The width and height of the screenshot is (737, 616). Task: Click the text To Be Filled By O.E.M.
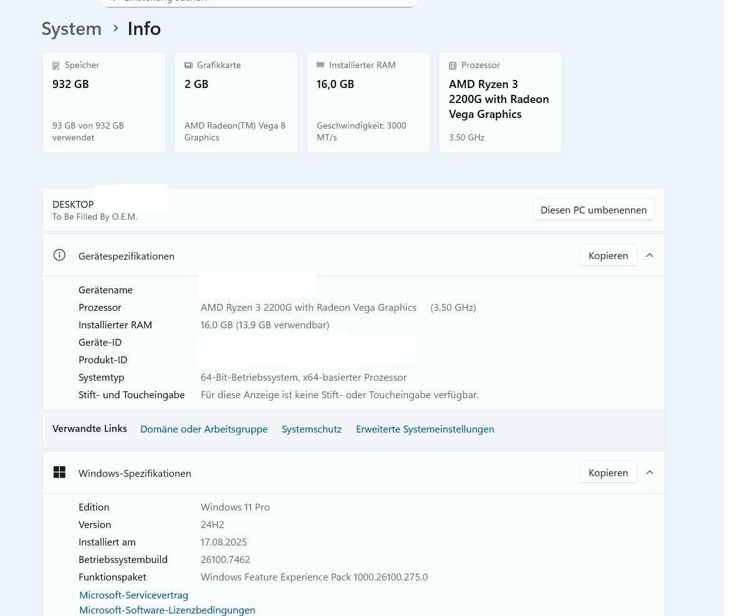coord(95,217)
